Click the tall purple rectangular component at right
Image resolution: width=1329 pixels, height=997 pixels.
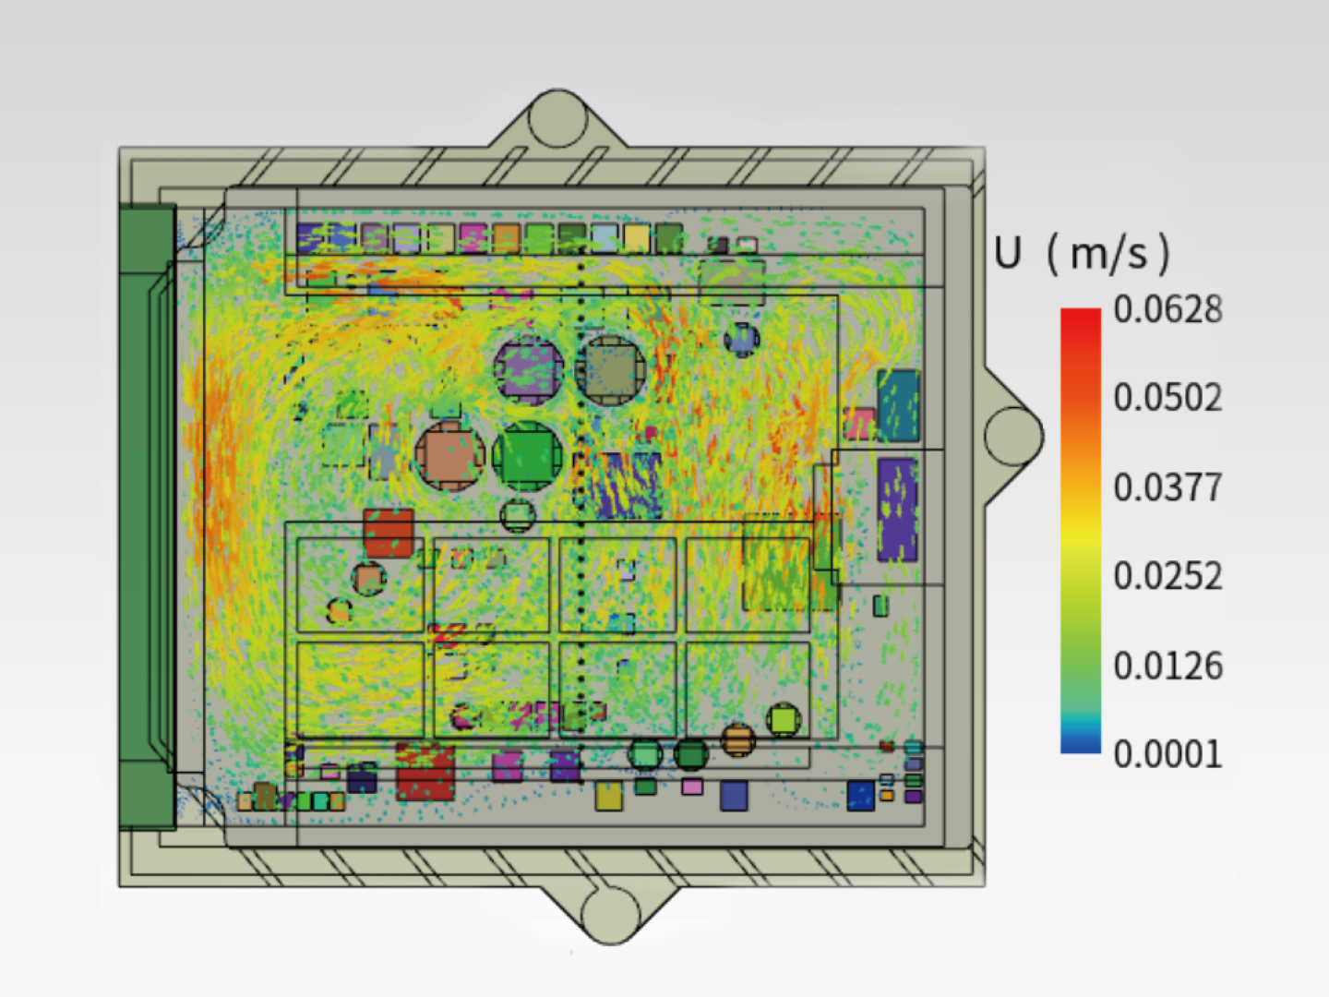[896, 510]
